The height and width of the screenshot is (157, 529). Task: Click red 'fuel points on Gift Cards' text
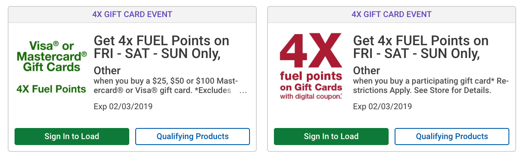point(311,81)
